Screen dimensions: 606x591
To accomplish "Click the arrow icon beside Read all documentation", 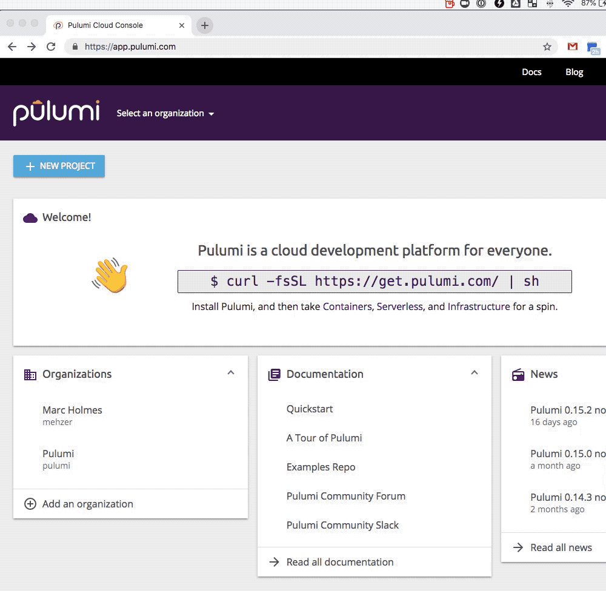I will (274, 562).
